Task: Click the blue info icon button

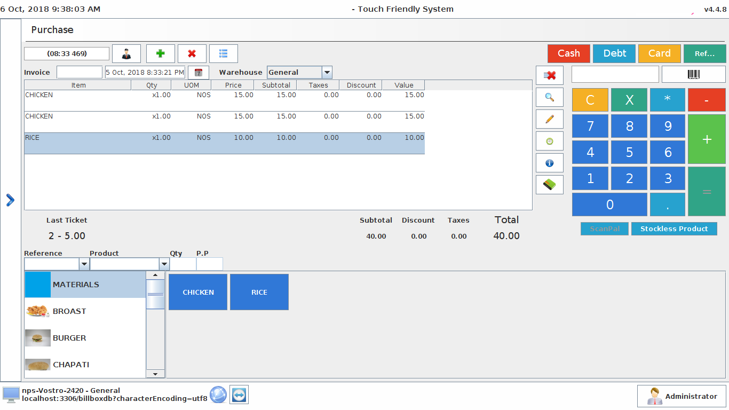Action: click(x=549, y=163)
